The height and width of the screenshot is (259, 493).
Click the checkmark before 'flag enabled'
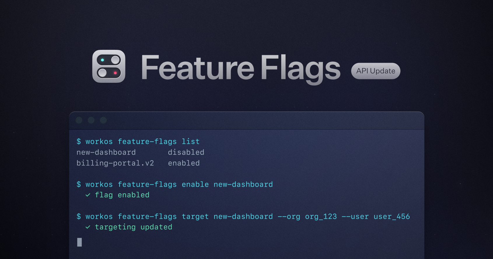(88, 195)
